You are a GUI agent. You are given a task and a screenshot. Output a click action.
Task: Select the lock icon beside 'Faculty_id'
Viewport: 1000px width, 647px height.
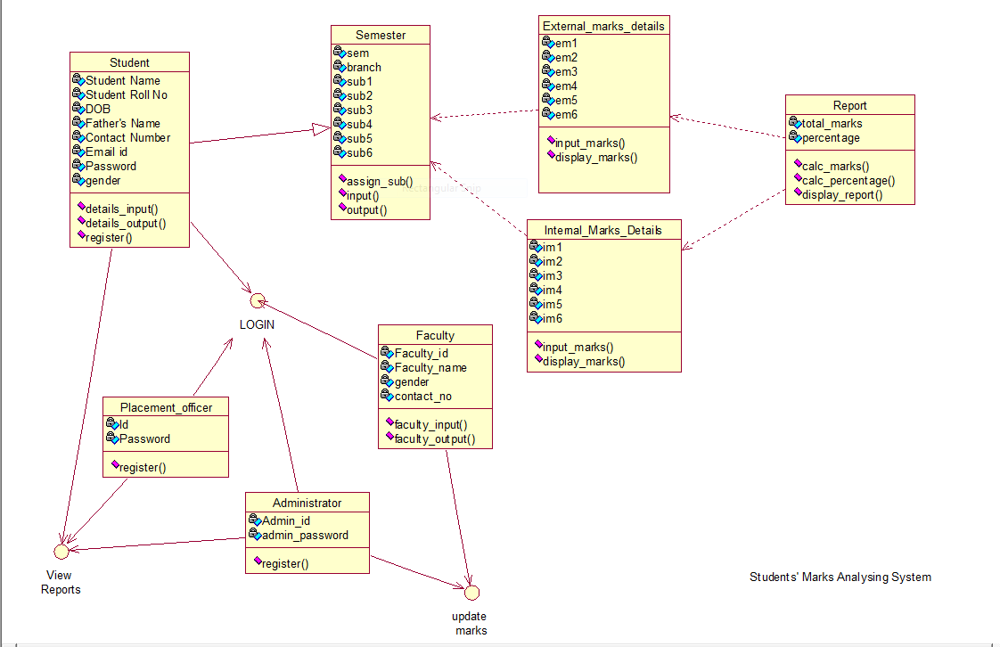pyautogui.click(x=387, y=352)
